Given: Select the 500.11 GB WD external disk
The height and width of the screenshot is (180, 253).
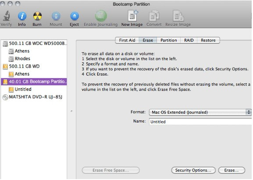Looking at the screenshot, I should 34,66.
